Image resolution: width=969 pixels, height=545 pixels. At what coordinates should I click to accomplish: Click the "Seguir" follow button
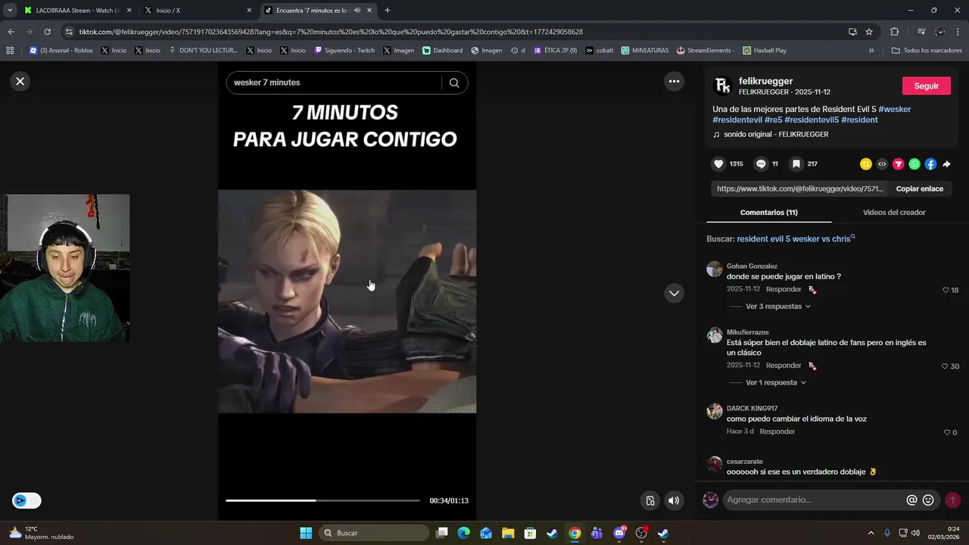(x=926, y=86)
